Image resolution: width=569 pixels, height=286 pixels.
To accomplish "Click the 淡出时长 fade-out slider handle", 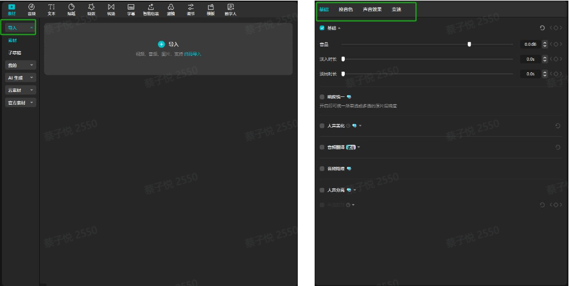I will (343, 73).
